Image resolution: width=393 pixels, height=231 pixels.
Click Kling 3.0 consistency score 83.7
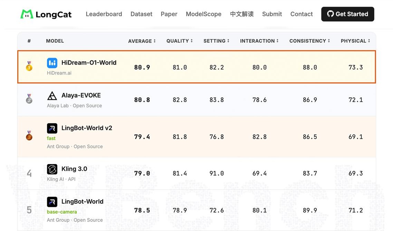coord(310,173)
